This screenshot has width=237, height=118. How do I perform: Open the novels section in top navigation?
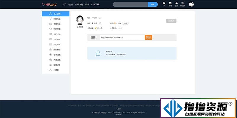(x=79, y=4)
